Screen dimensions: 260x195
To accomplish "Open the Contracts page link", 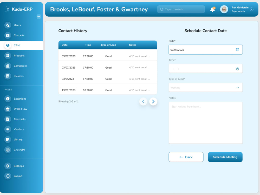I will coord(19,119).
